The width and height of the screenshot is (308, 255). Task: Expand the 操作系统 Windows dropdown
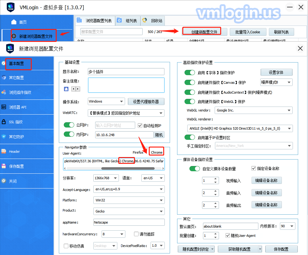[106, 101]
